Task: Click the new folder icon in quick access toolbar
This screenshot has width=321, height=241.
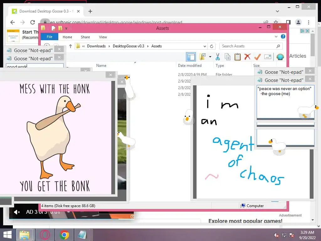Action: click(60, 28)
